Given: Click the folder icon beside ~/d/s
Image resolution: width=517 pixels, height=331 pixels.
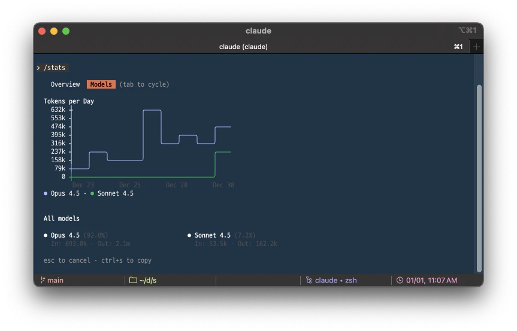Looking at the screenshot, I should point(133,280).
